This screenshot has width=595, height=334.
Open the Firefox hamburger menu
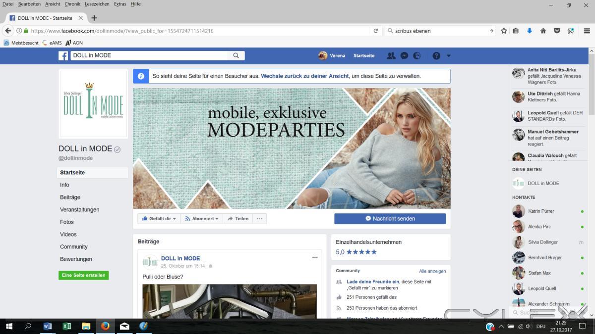[587, 31]
